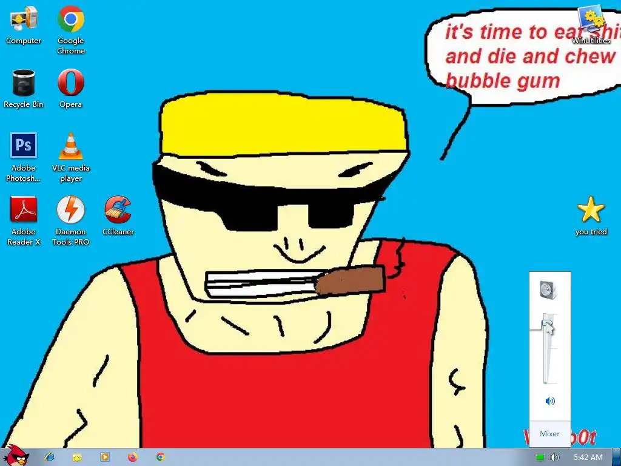Click the Show desktop button
Viewport: 621px width, 466px height.
pyautogui.click(x=617, y=458)
